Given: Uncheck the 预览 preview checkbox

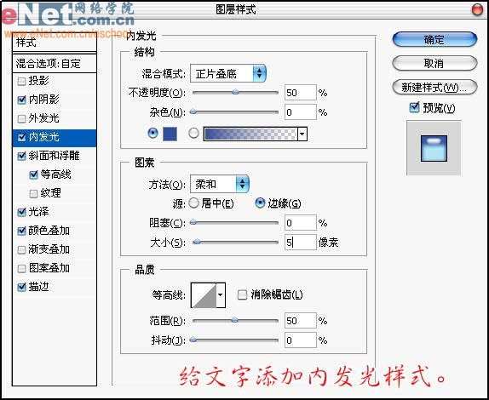Looking at the screenshot, I should pyautogui.click(x=414, y=107).
